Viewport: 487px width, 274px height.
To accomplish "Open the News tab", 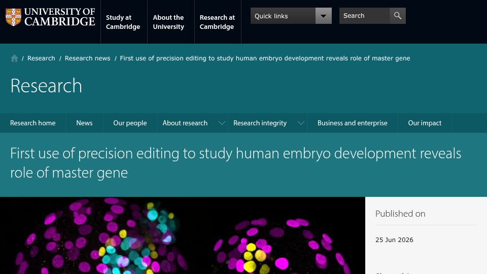I will [x=85, y=123].
